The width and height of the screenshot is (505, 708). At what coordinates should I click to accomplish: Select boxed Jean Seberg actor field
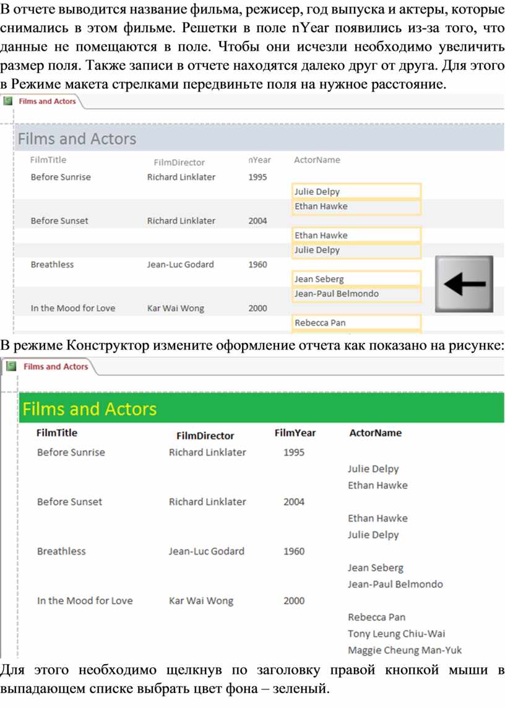[x=356, y=279]
